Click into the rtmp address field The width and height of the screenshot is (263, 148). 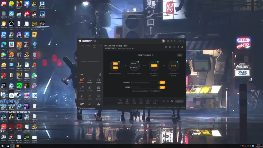point(145,82)
